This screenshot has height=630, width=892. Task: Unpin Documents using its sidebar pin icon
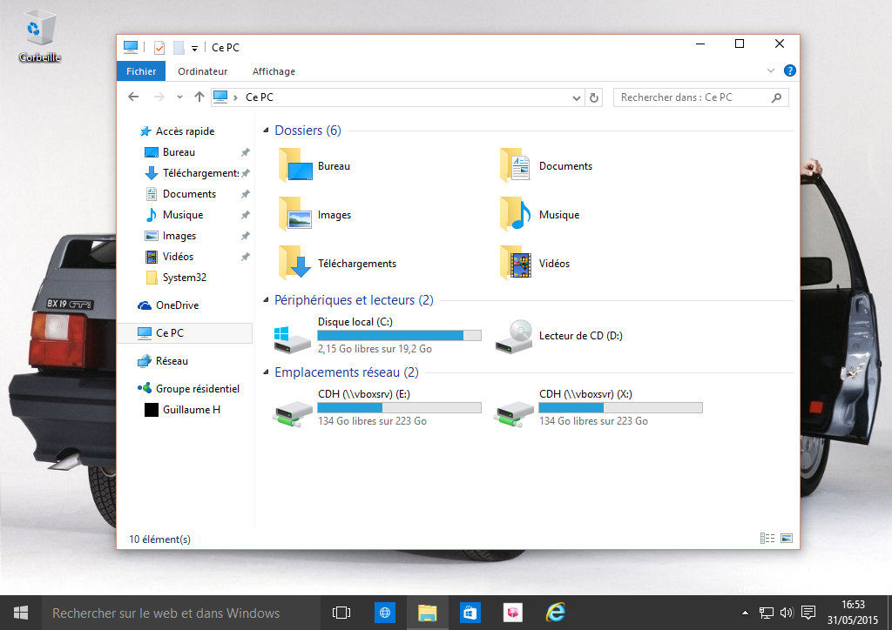[x=245, y=194]
